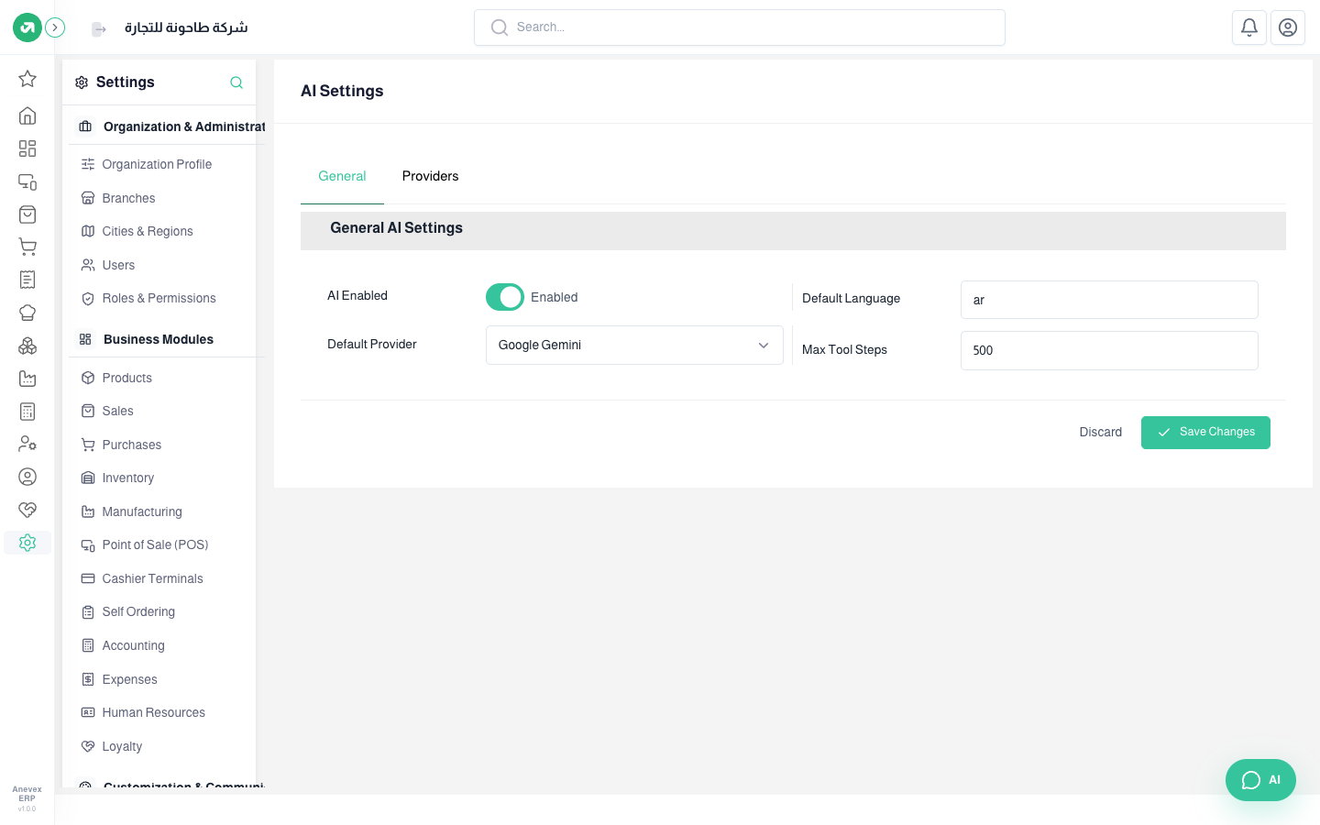Switch to the Providers tab
This screenshot has height=825, width=1320.
[x=430, y=176]
